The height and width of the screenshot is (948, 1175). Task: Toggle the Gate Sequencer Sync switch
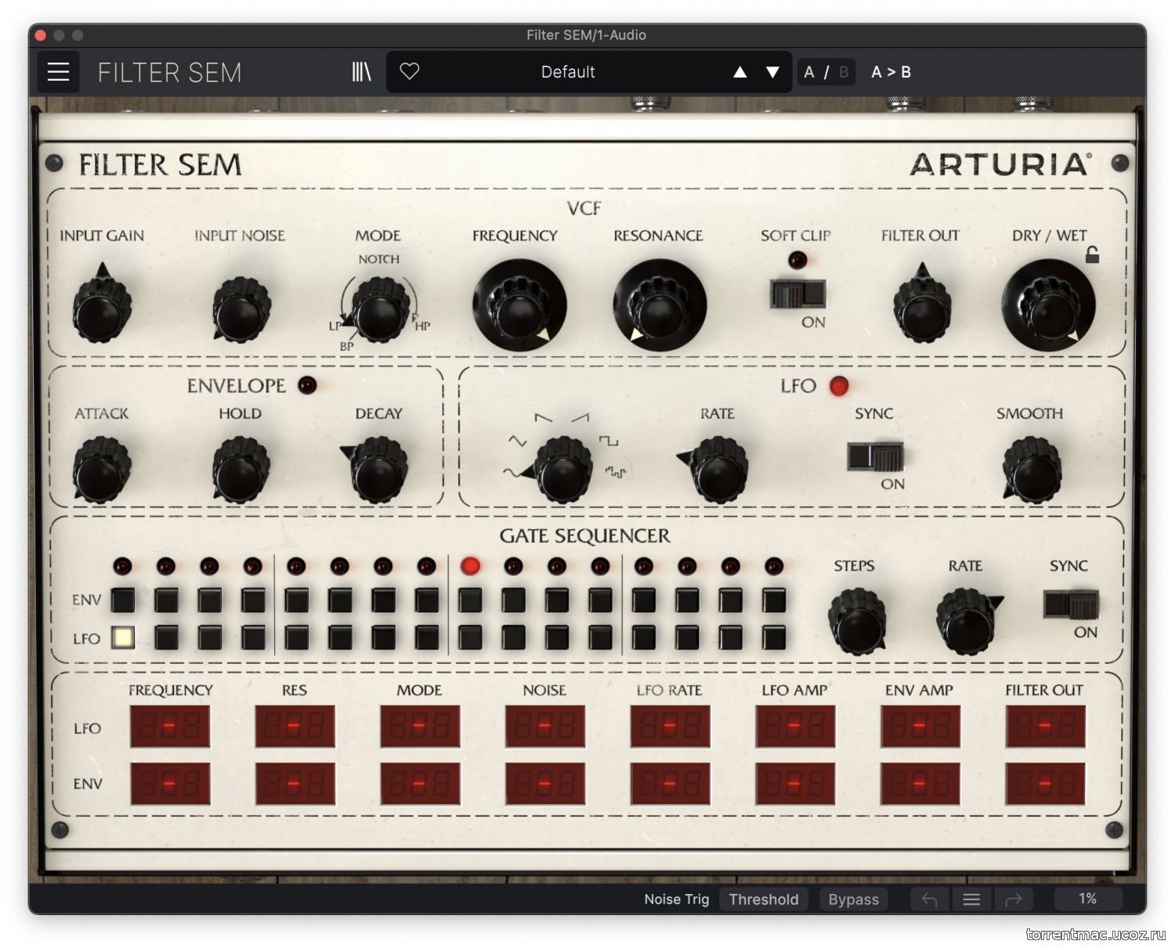pos(1071,605)
